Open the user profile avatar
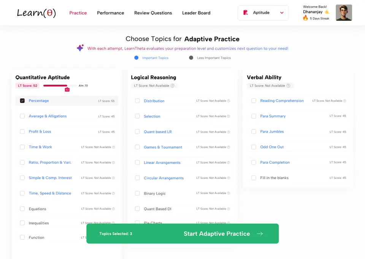The height and width of the screenshot is (259, 365). (344, 13)
